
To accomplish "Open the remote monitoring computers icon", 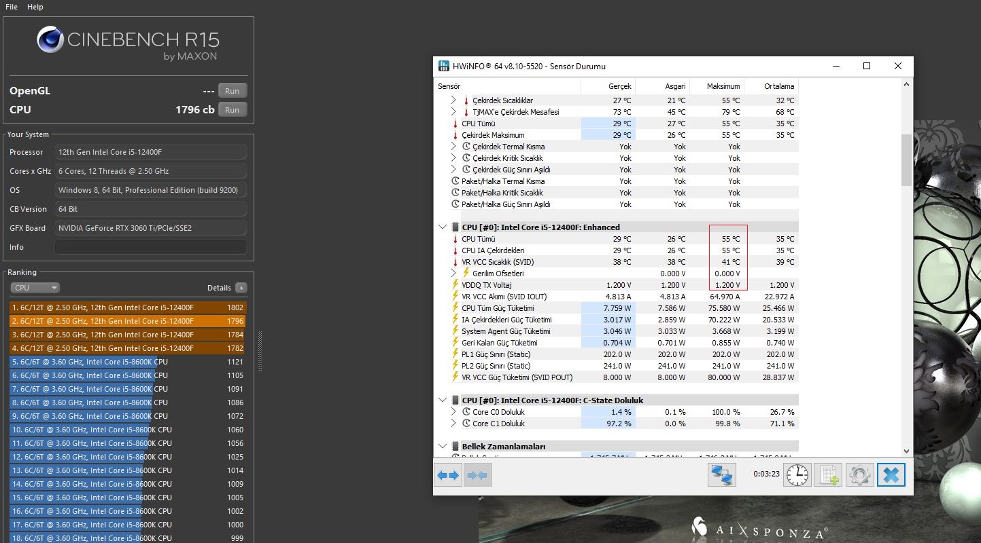I will [722, 475].
